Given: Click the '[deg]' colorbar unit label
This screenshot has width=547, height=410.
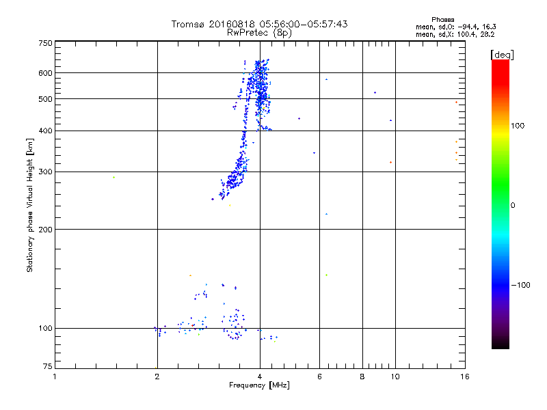Looking at the screenshot, I should coord(502,55).
